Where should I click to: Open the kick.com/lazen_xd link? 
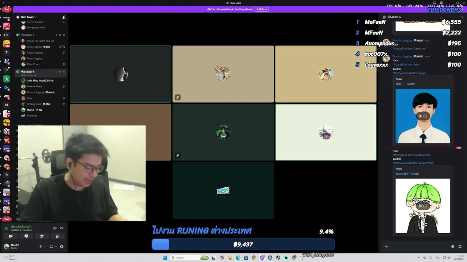(409, 48)
